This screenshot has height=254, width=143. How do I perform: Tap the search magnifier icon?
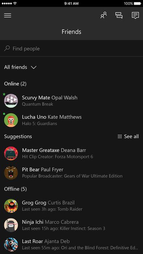(7, 48)
